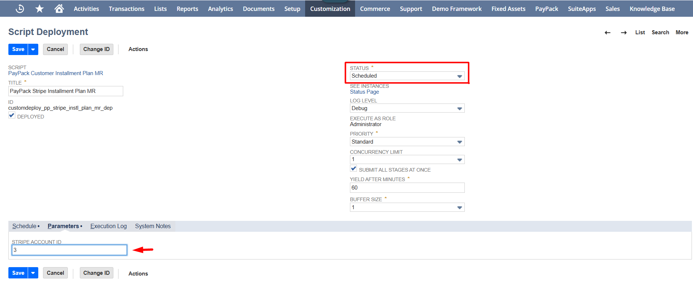This screenshot has height=289, width=693.
Task: Open the Analytics menu
Action: pyautogui.click(x=221, y=9)
